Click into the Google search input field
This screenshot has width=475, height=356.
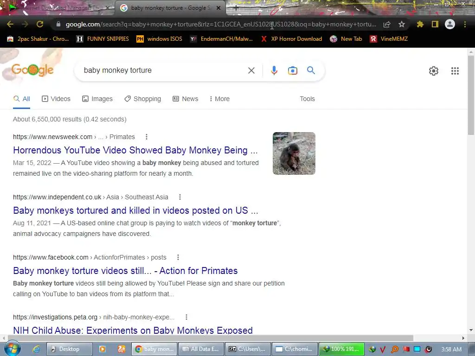click(x=164, y=70)
